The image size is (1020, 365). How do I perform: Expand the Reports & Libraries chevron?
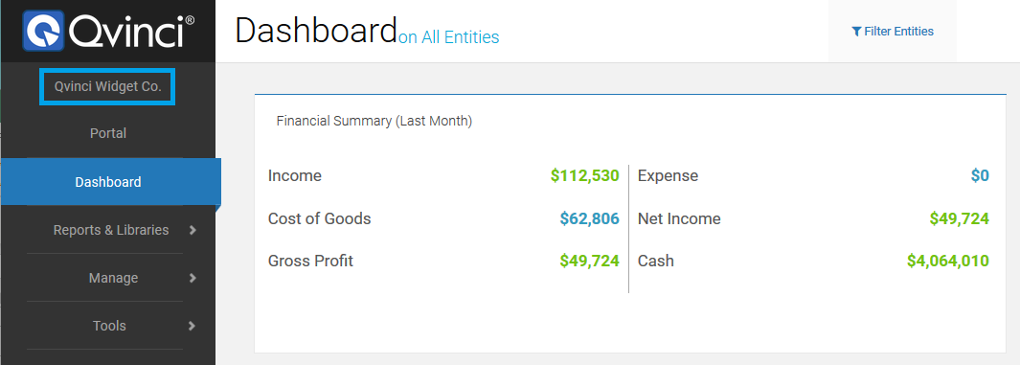point(192,230)
